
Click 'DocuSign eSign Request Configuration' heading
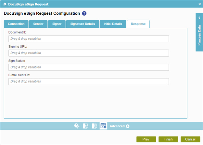coord(42,13)
